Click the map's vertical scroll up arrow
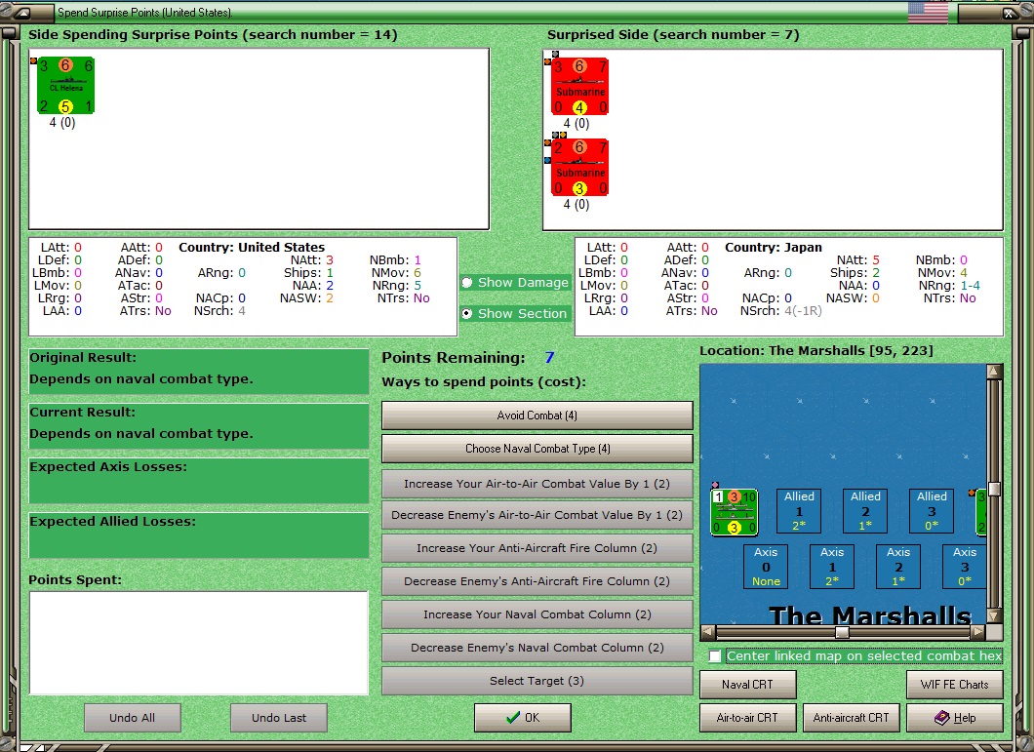The image size is (1034, 752). tap(994, 372)
